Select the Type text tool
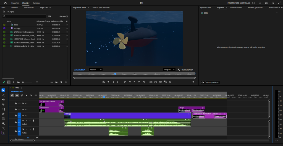This screenshot has height=146, width=283. pos(3,128)
